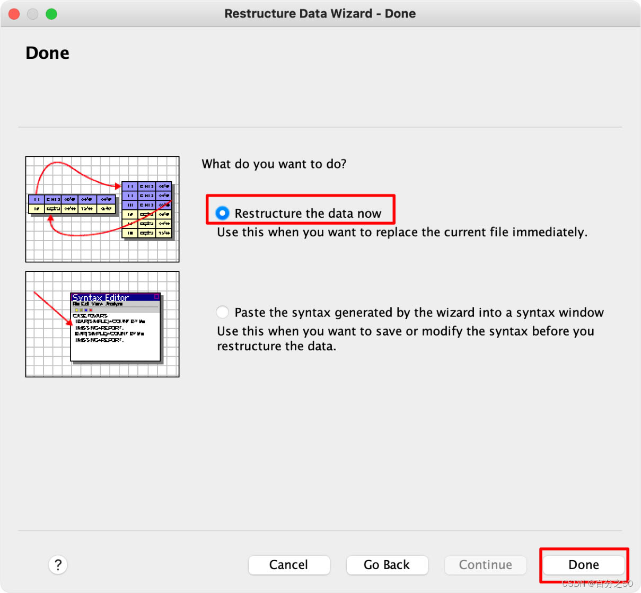Click the Done button
This screenshot has width=641, height=593.
[584, 565]
